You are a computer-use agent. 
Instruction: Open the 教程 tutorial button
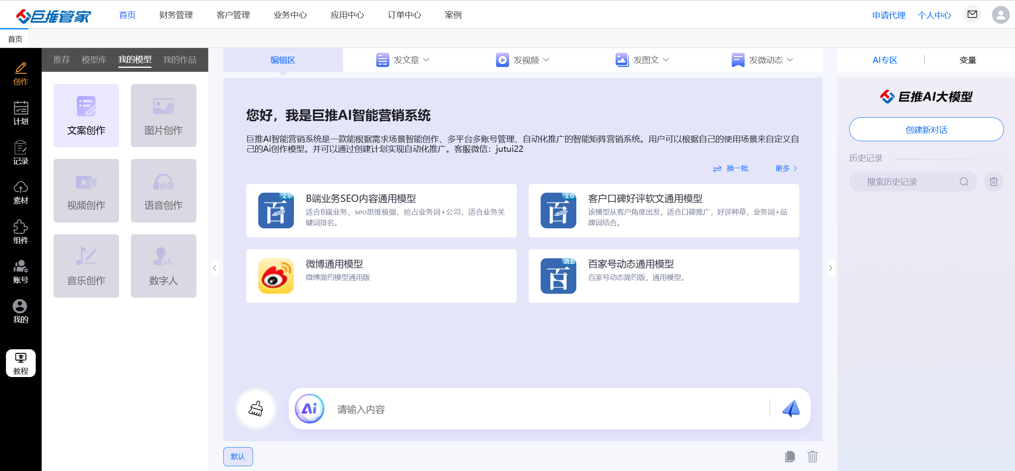(21, 363)
